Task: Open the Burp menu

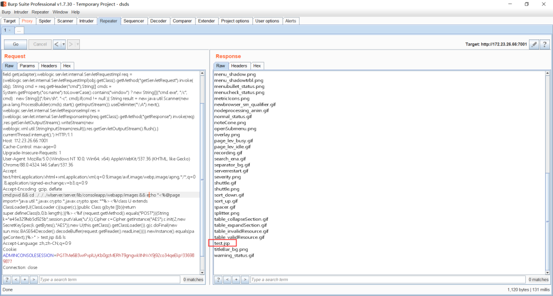Action: (x=6, y=12)
